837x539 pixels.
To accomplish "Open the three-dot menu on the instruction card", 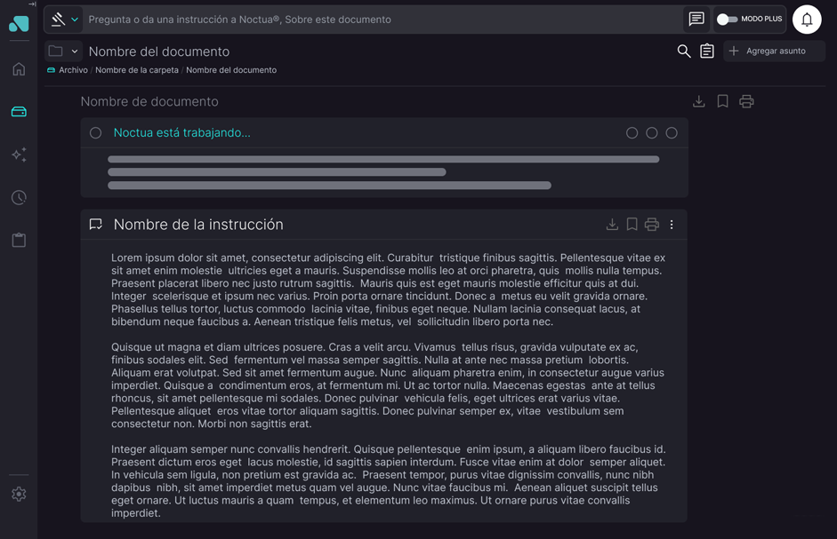I will 672,225.
